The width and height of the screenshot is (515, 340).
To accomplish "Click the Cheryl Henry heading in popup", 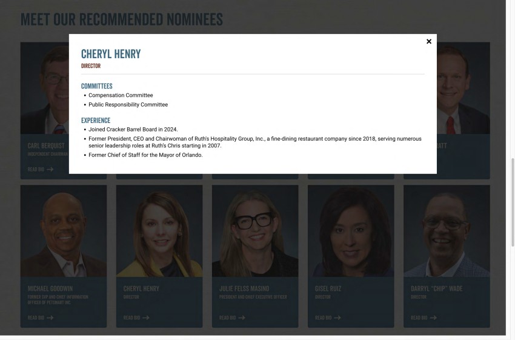I will [x=111, y=54].
